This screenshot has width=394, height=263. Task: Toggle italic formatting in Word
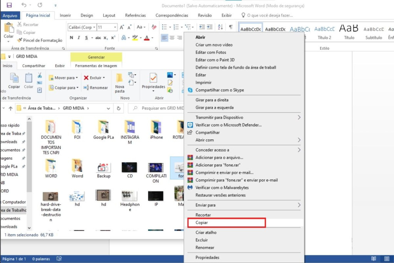click(x=79, y=38)
